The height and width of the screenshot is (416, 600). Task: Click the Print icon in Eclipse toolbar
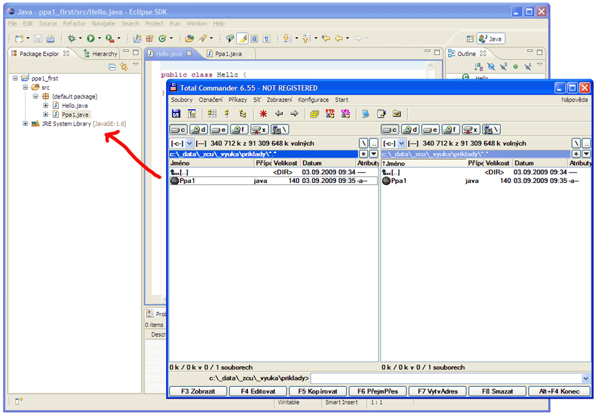point(51,39)
